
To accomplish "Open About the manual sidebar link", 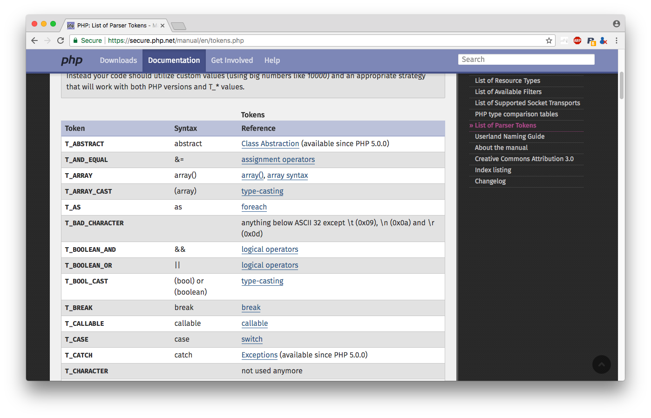I will [501, 148].
